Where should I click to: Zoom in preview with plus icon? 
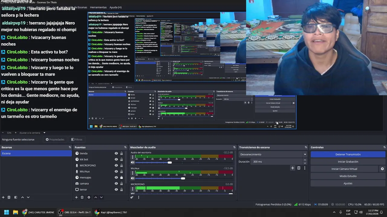pyautogui.click(x=16, y=133)
